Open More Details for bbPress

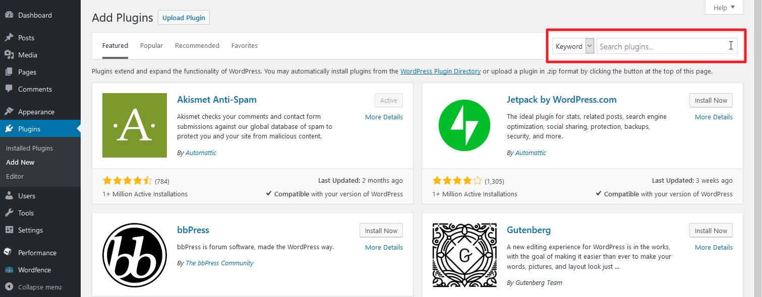click(384, 248)
